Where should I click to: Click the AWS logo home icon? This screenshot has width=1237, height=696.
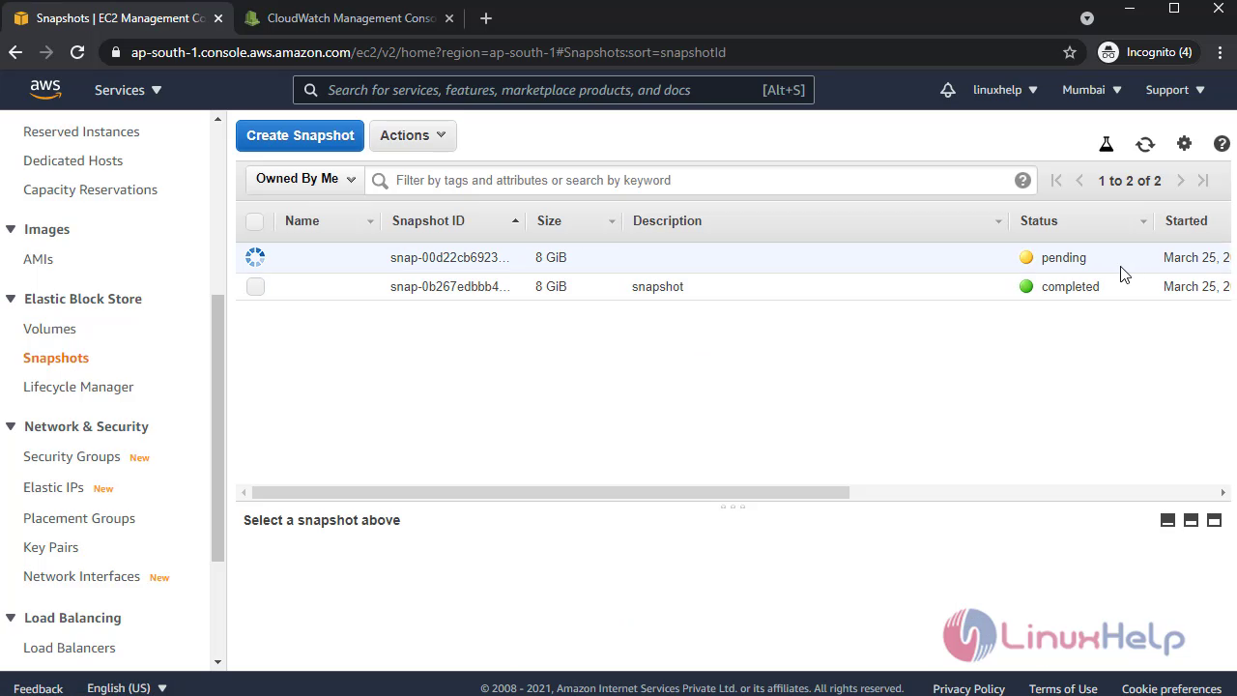point(45,90)
